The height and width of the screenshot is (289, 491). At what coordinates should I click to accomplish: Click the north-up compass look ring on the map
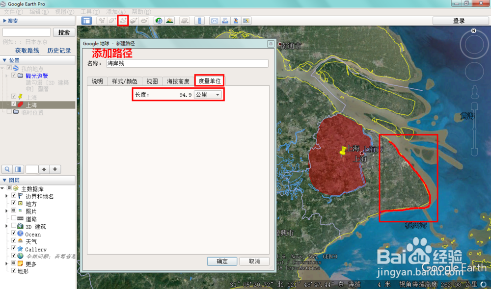tap(474, 44)
